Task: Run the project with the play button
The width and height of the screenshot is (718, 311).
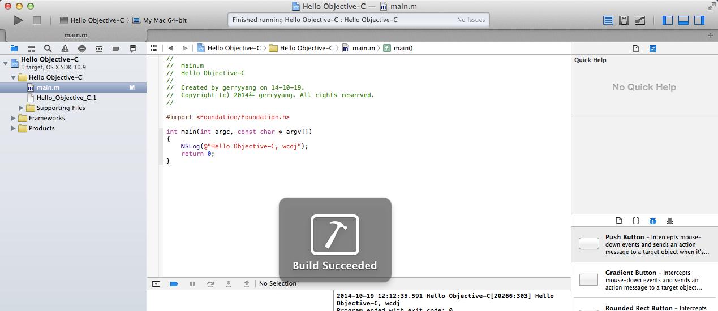Action: (18, 20)
